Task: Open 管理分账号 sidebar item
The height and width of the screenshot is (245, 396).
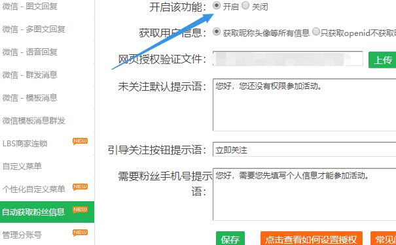Action: 22,235
